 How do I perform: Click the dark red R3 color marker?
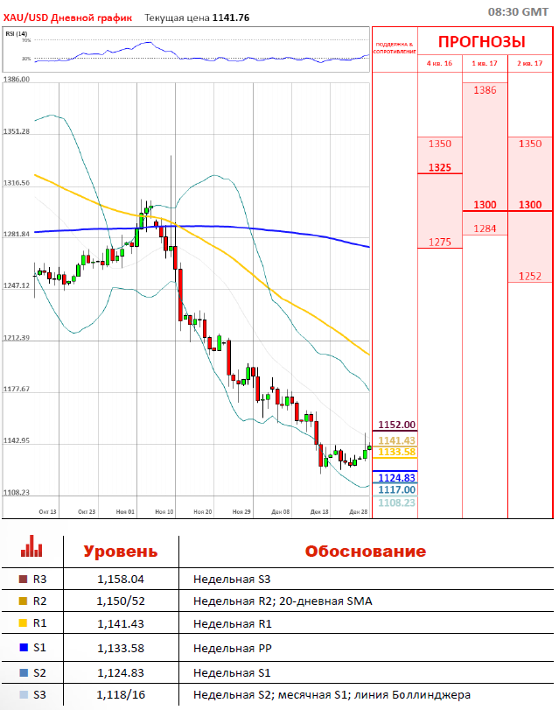[23, 579]
